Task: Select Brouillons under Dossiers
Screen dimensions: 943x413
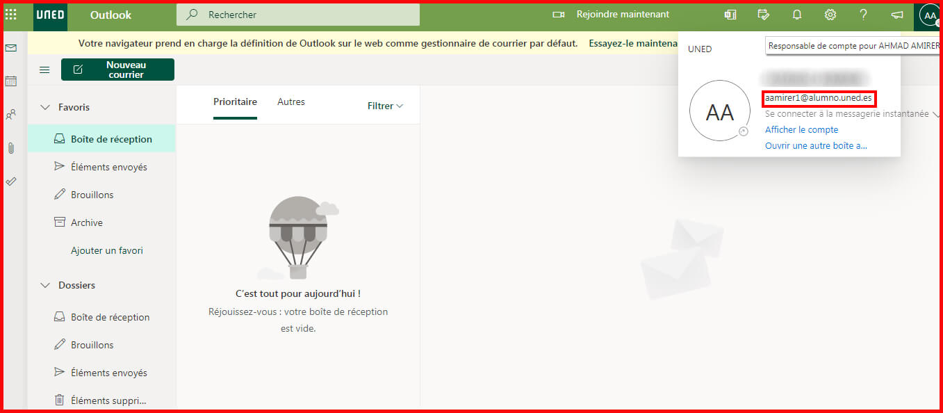Action: click(101, 345)
